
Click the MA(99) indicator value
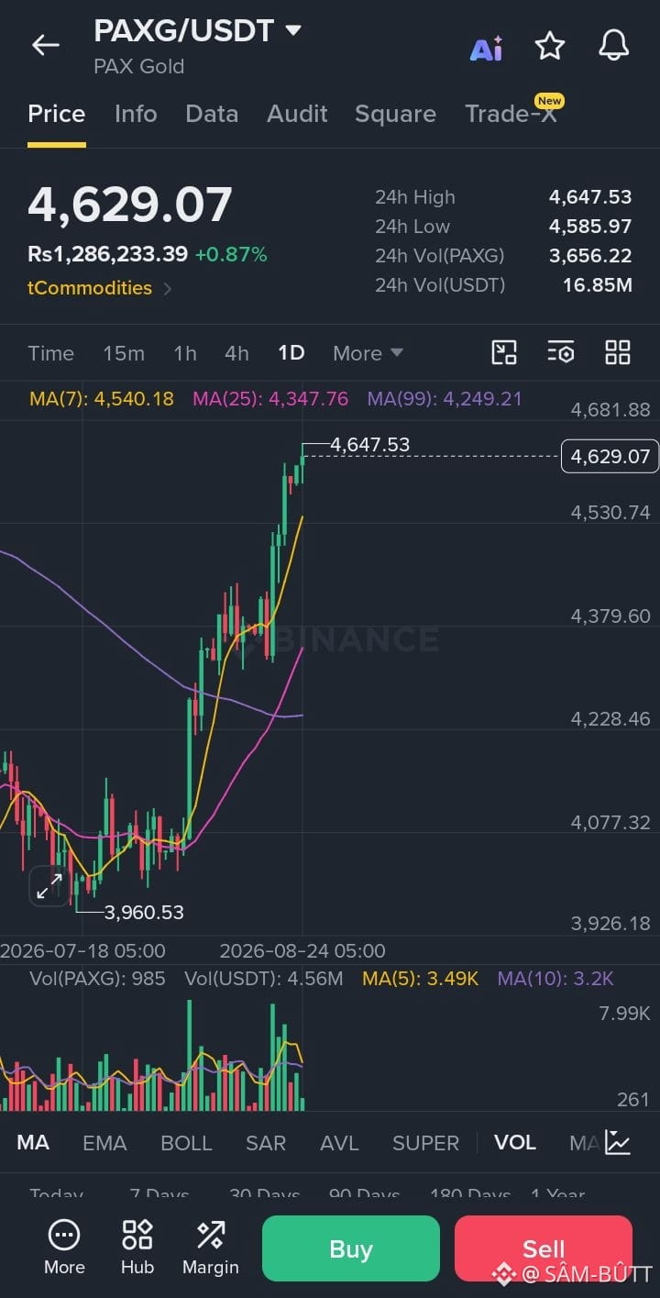tap(445, 399)
